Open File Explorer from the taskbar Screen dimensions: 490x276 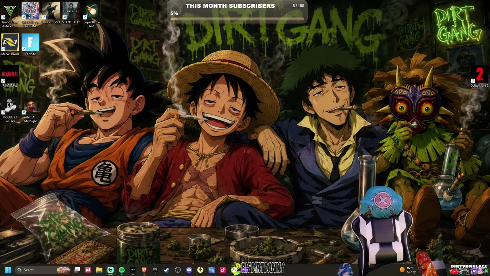click(99, 270)
